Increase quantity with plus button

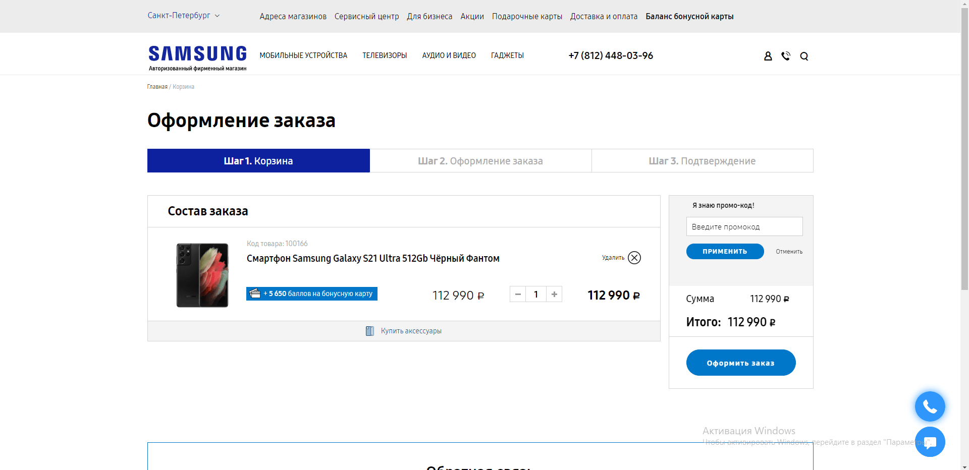[x=554, y=294]
